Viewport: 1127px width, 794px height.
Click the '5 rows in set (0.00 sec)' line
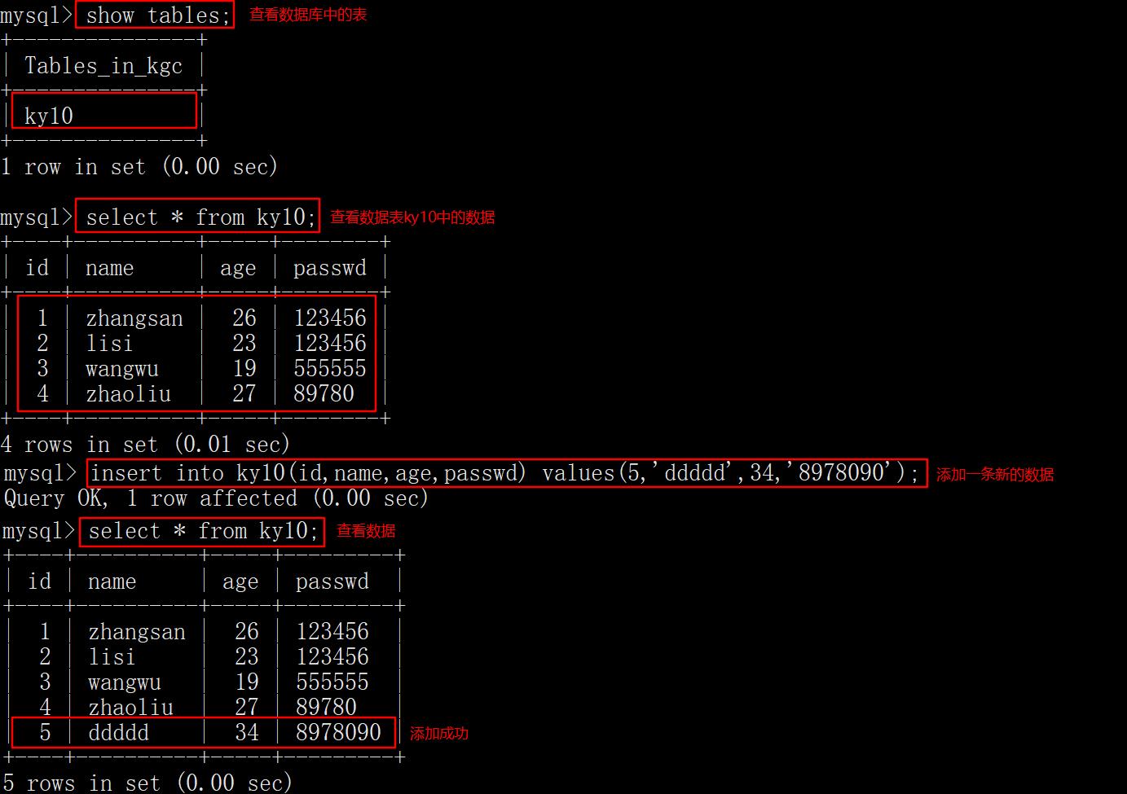click(x=147, y=783)
